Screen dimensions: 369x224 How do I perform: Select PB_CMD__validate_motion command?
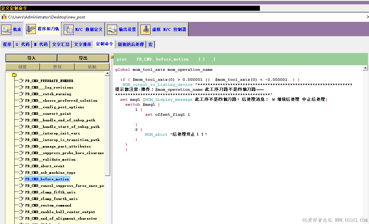50,159
